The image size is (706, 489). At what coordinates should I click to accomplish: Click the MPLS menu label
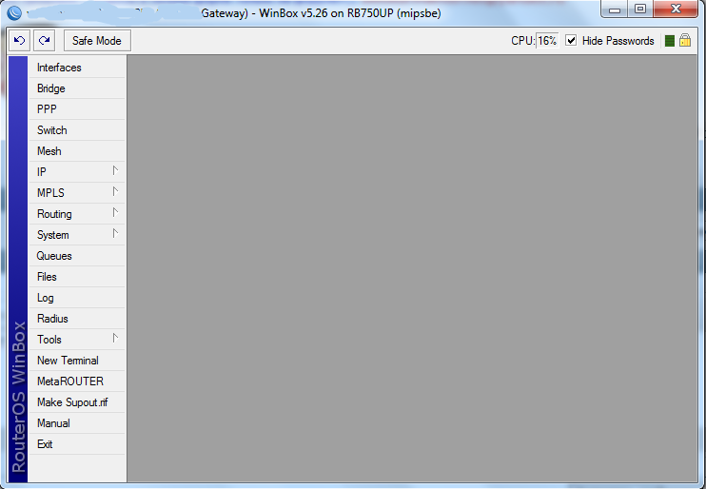point(50,193)
